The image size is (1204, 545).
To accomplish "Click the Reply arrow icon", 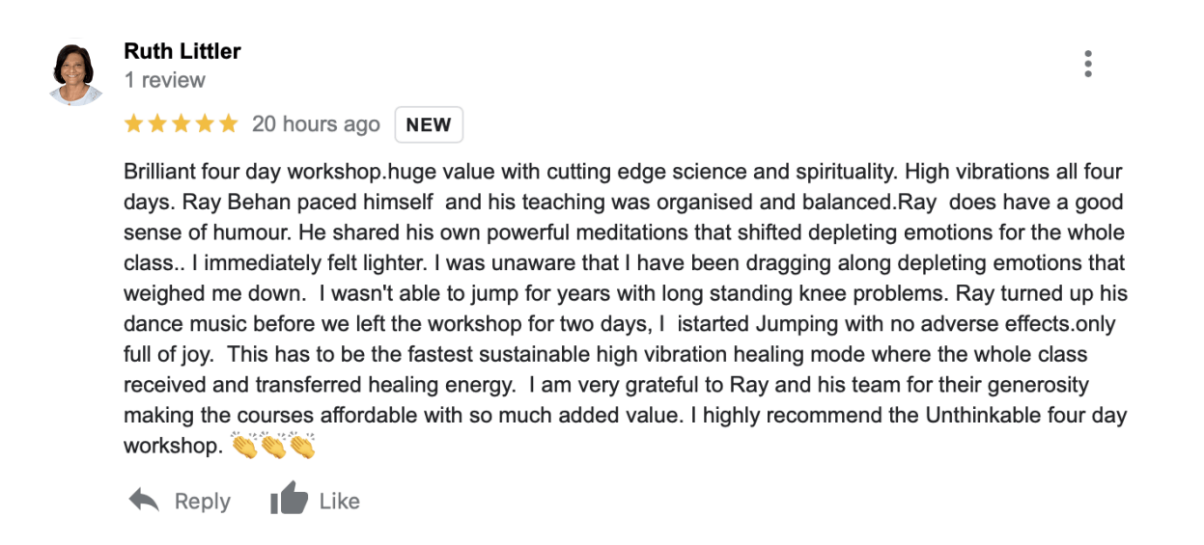I will pos(144,500).
